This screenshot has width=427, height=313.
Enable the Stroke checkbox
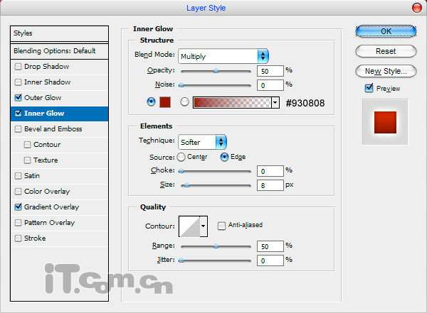[x=18, y=238]
